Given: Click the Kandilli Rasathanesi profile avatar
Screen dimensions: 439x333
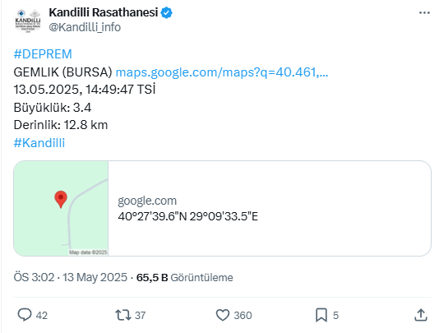Looking at the screenshot, I should tap(28, 21).
